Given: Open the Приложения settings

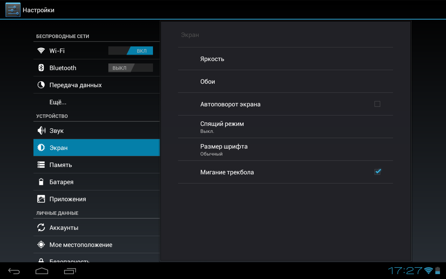Looking at the screenshot, I should coord(97,199).
